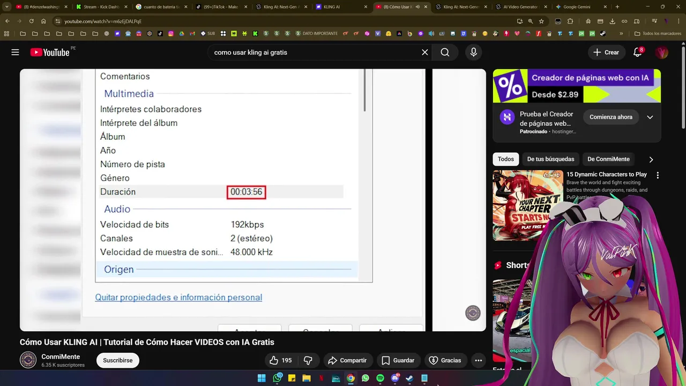Bookmark this page with the star icon

[x=541, y=21]
